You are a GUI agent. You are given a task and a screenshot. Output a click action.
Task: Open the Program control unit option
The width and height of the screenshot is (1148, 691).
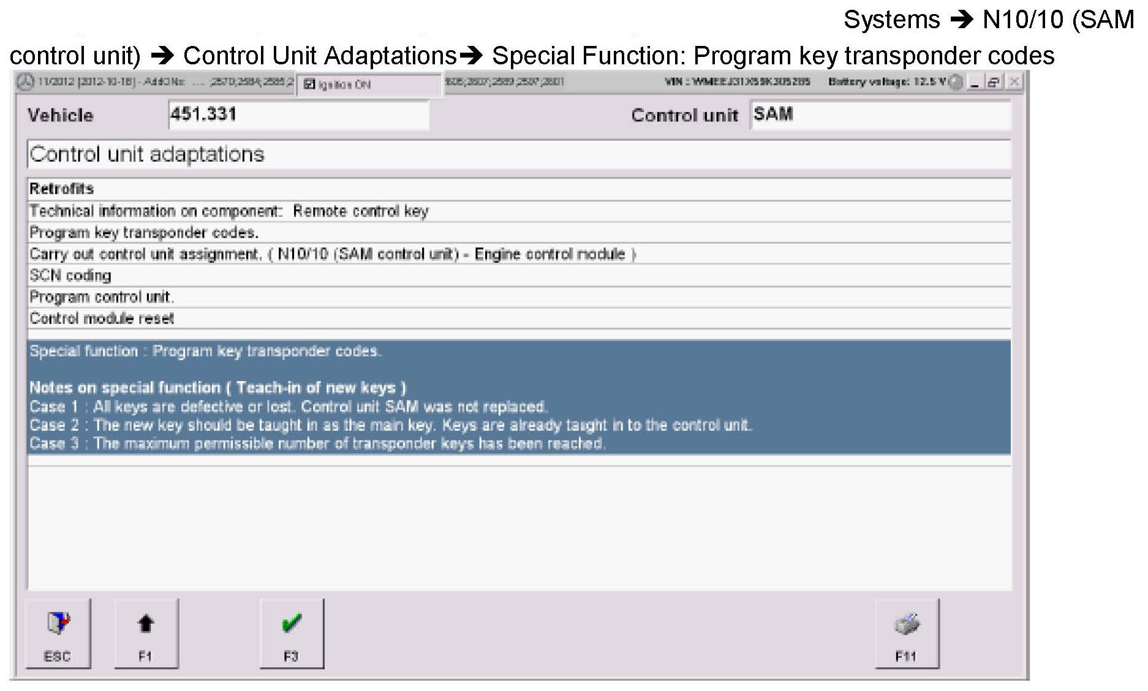(x=102, y=297)
